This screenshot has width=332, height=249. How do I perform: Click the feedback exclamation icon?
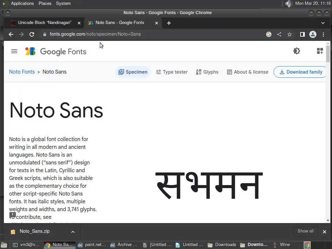coord(13,215)
